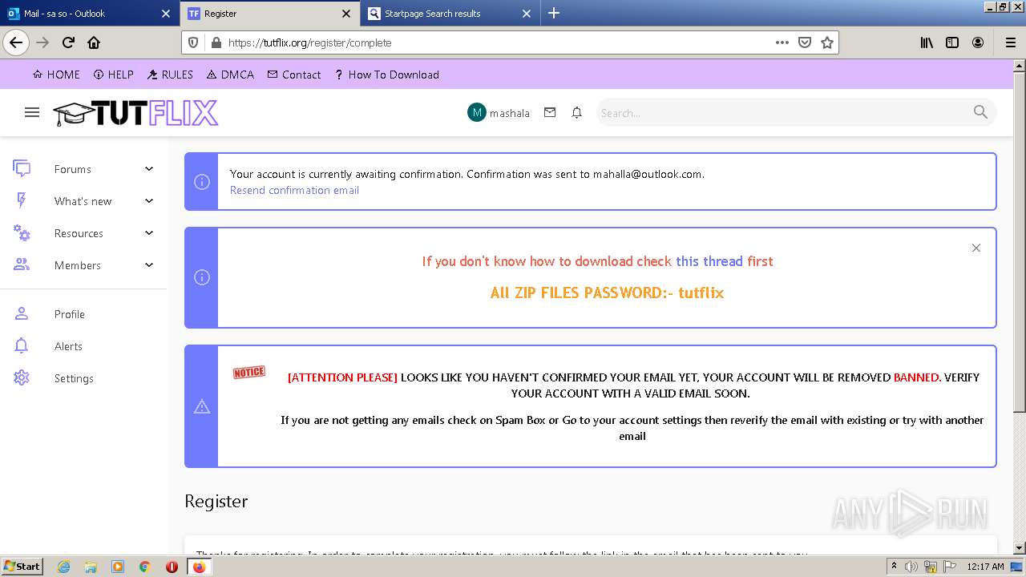Click the Forums label in sidebar
Screen dimensions: 1026x577
pyautogui.click(x=73, y=169)
